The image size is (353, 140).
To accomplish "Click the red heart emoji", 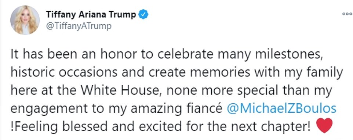I will pyautogui.click(x=324, y=126).
